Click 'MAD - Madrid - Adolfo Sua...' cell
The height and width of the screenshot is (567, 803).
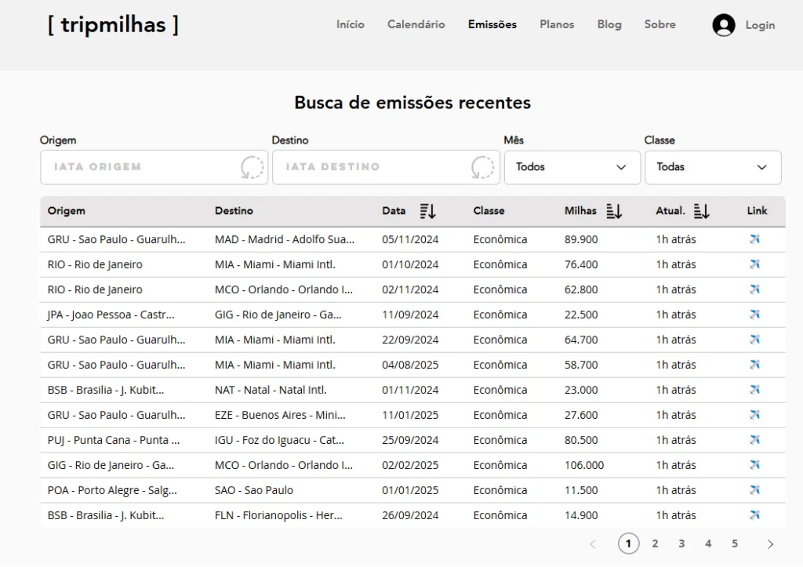pos(285,239)
